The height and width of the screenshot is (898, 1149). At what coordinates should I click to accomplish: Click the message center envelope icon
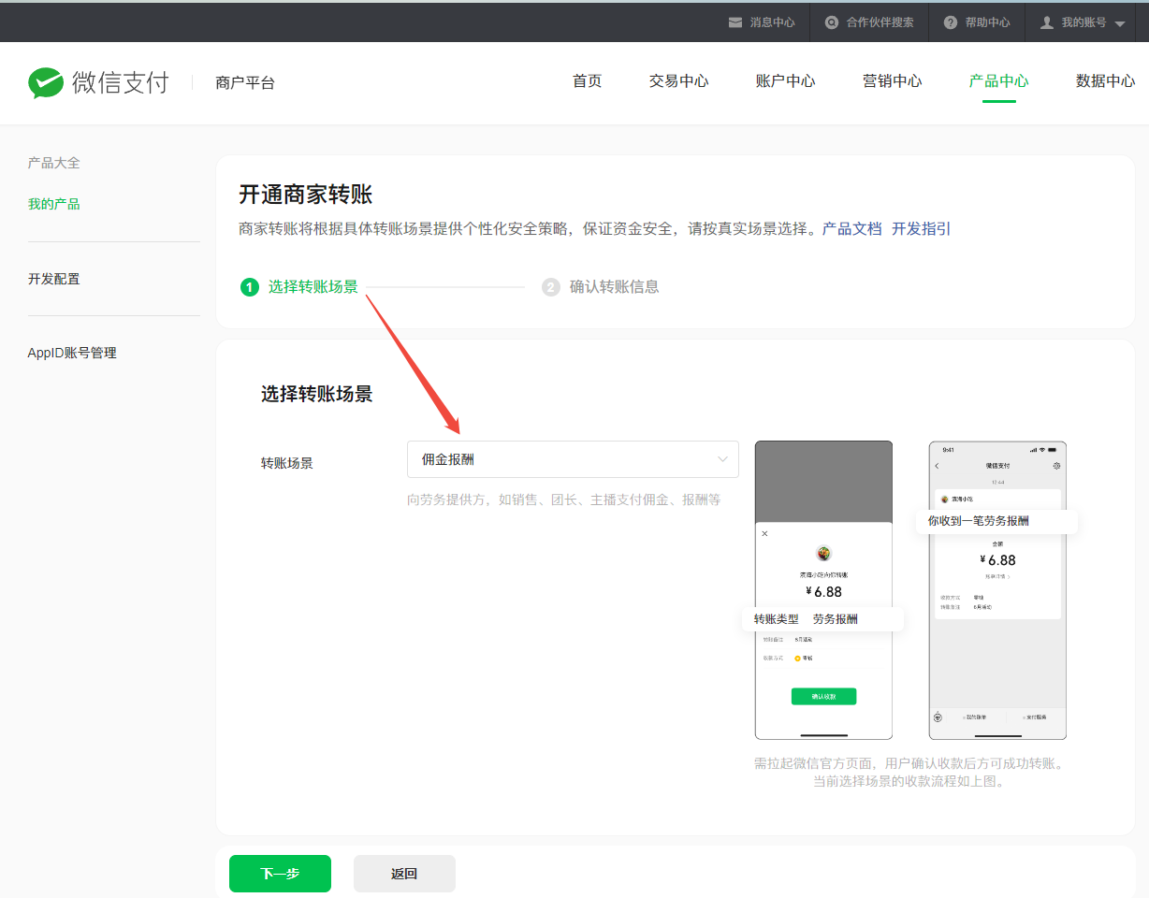coord(735,22)
